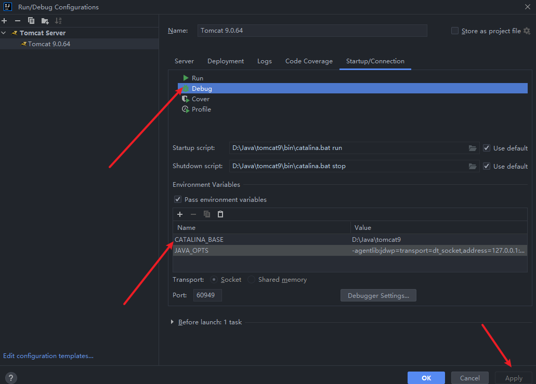Click the Name input field
The height and width of the screenshot is (384, 536).
coord(312,31)
